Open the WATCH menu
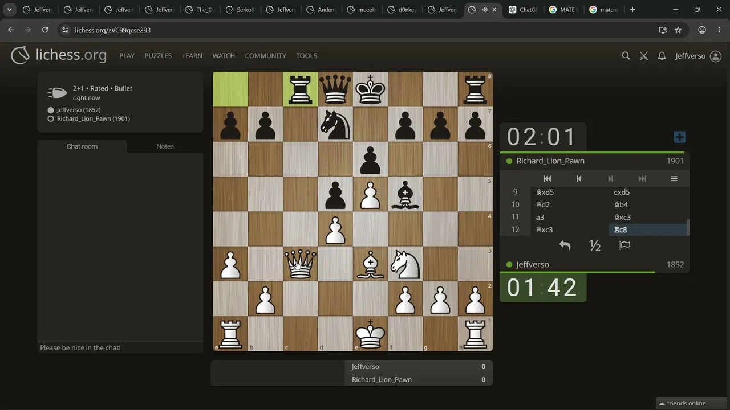The image size is (730, 410). point(224,56)
